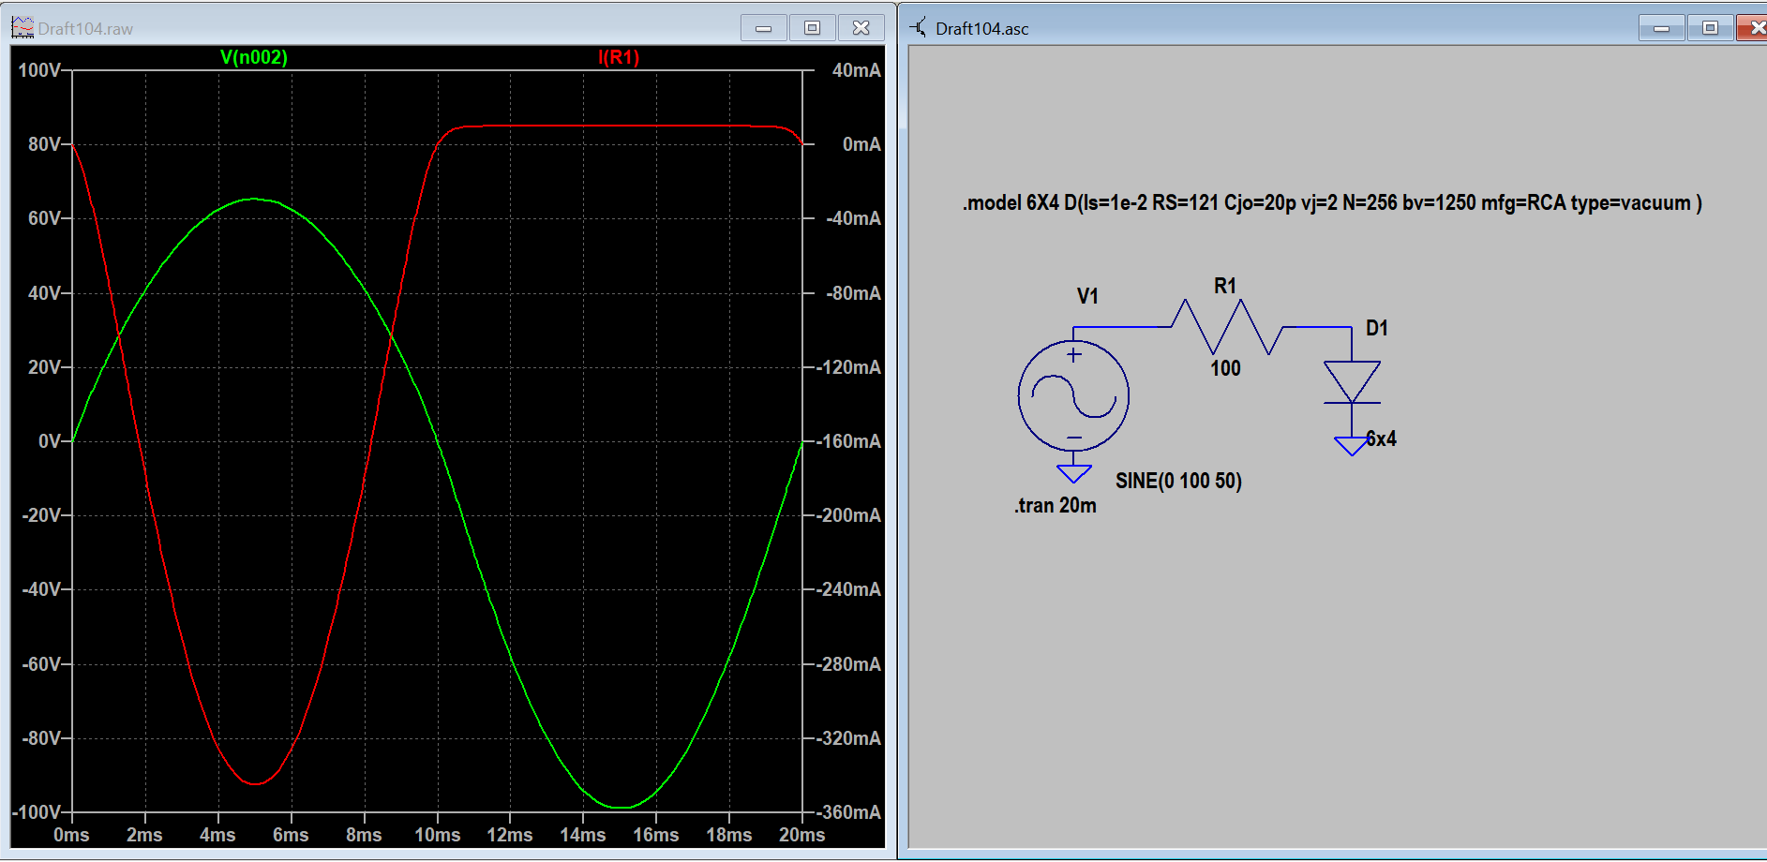Image resolution: width=1767 pixels, height=862 pixels.
Task: Click the .tran 20m directive
Action: [1056, 505]
